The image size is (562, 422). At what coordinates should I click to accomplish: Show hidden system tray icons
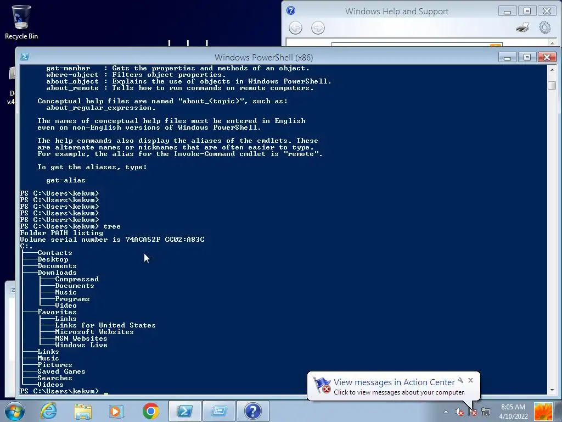(446, 412)
